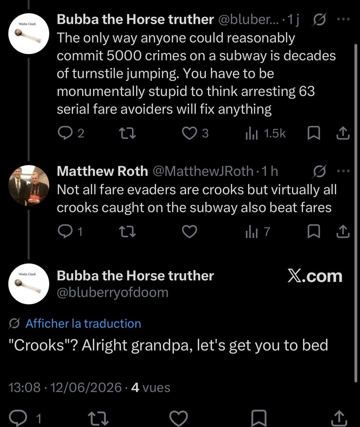Bookmark the first Bubba the Horse truther post

[313, 133]
